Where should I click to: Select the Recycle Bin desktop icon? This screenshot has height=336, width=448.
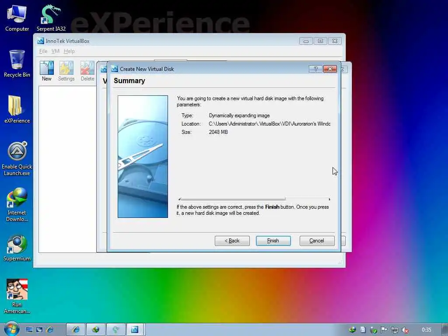17,64
